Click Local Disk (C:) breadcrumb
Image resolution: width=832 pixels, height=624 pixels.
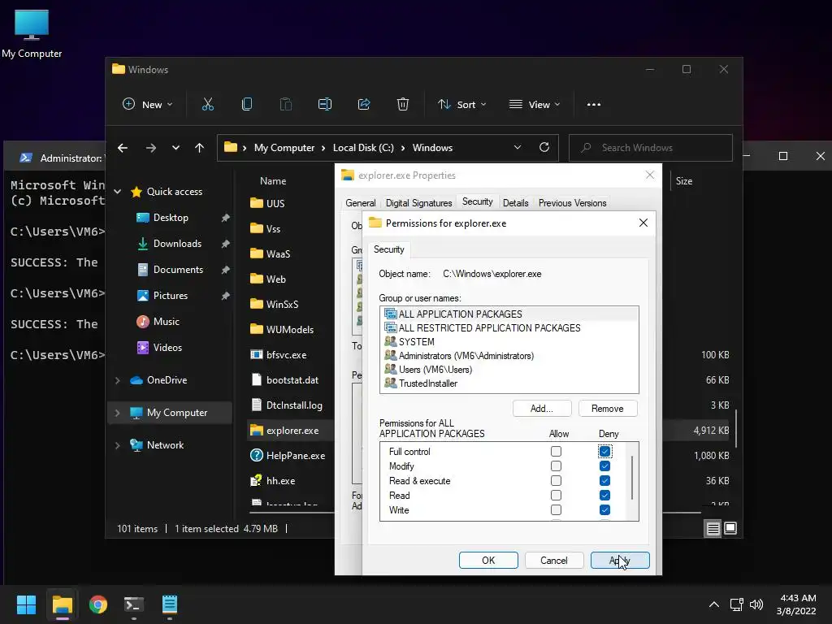363,148
